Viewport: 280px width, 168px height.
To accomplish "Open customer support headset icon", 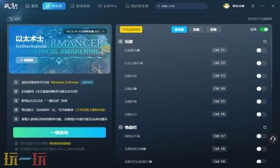I will (273, 139).
